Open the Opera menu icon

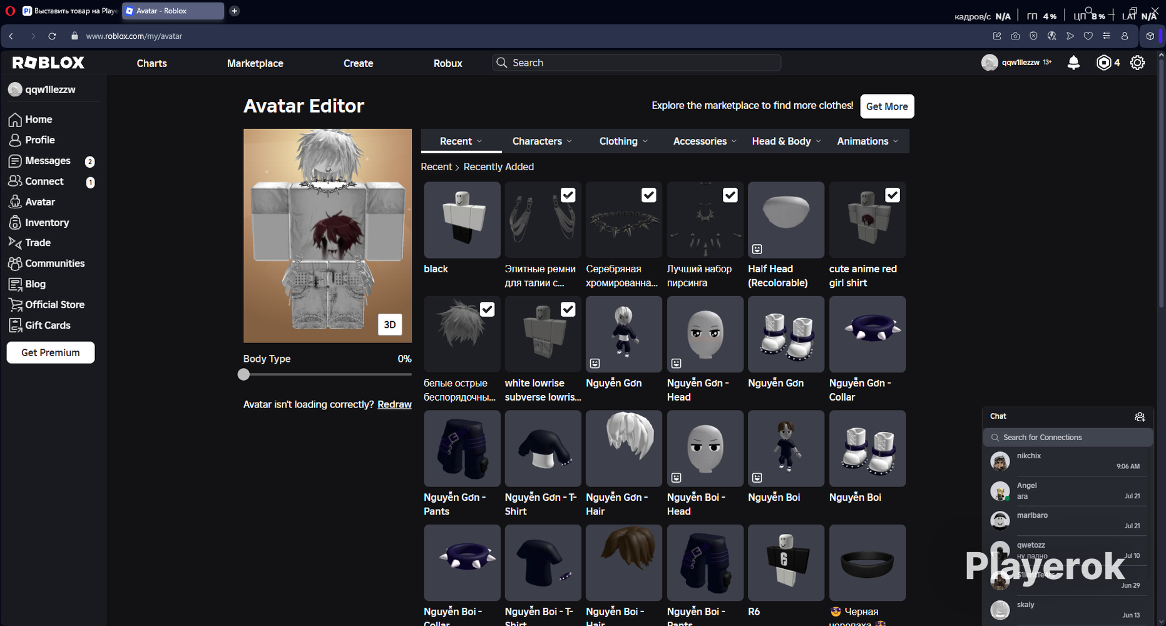(x=10, y=11)
